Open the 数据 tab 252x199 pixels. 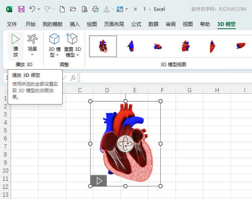click(x=153, y=24)
